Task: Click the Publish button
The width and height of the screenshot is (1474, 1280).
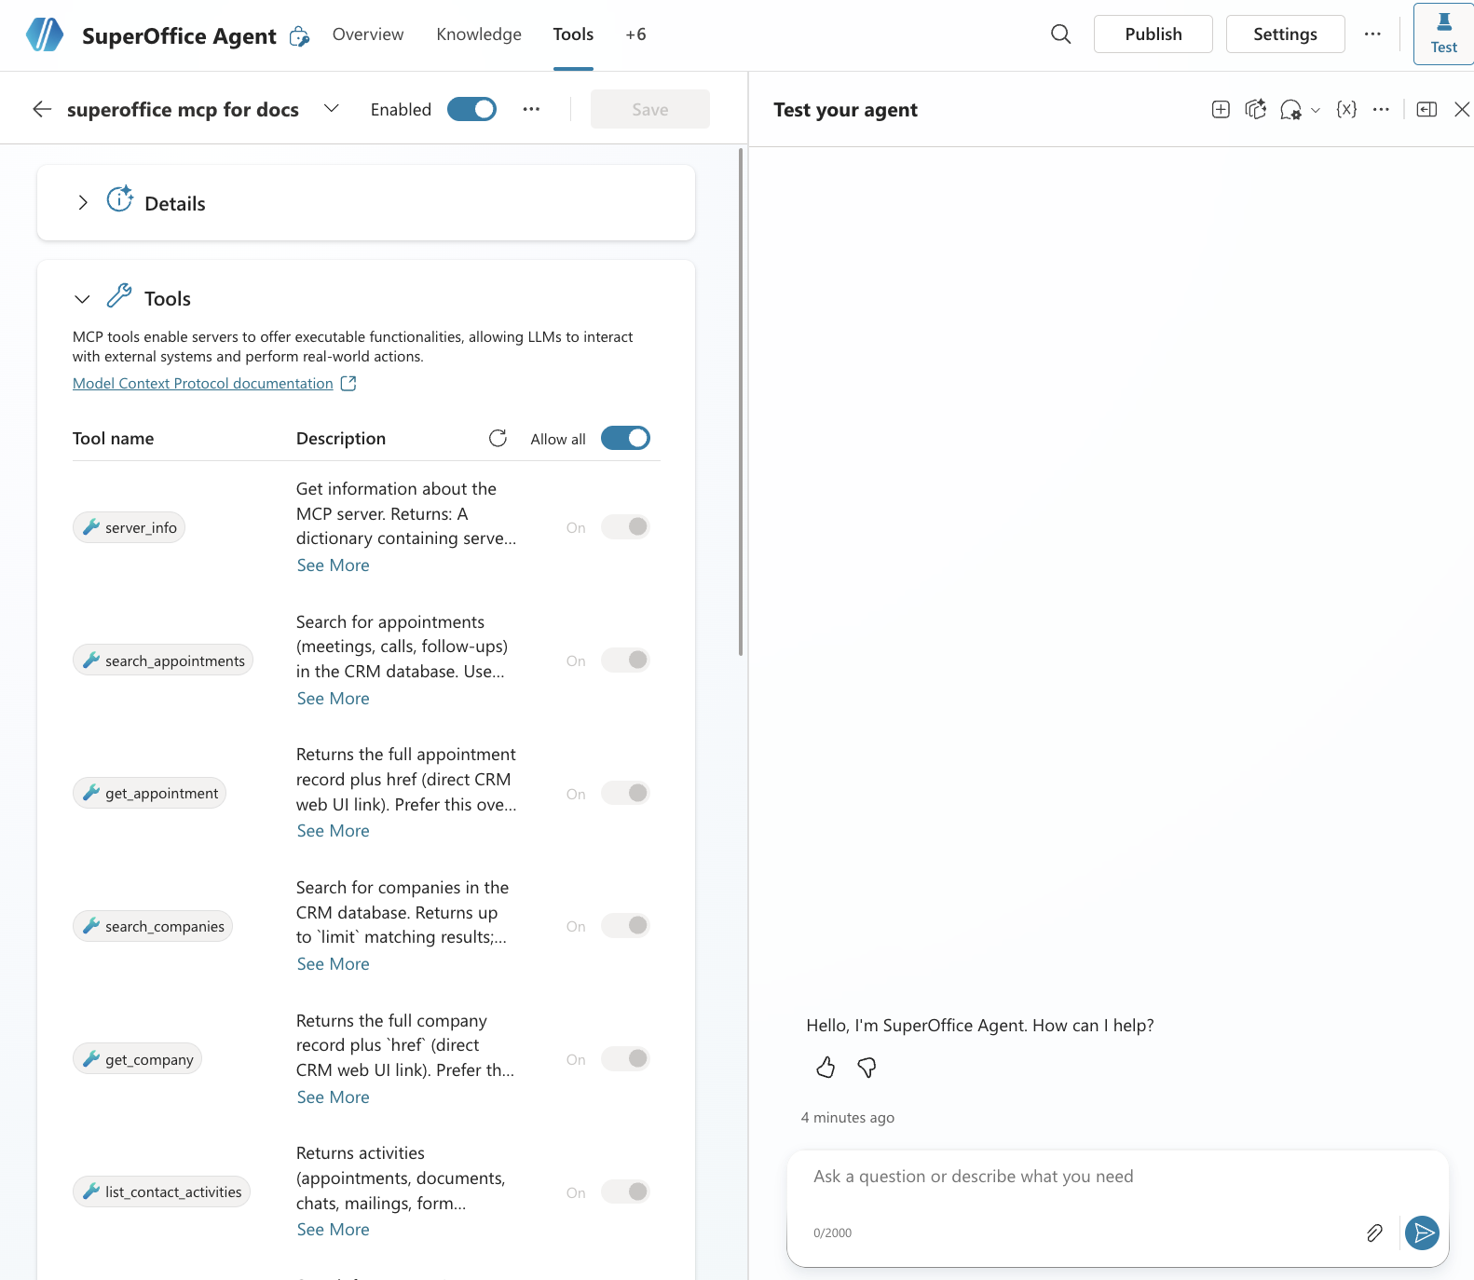Action: [1153, 34]
